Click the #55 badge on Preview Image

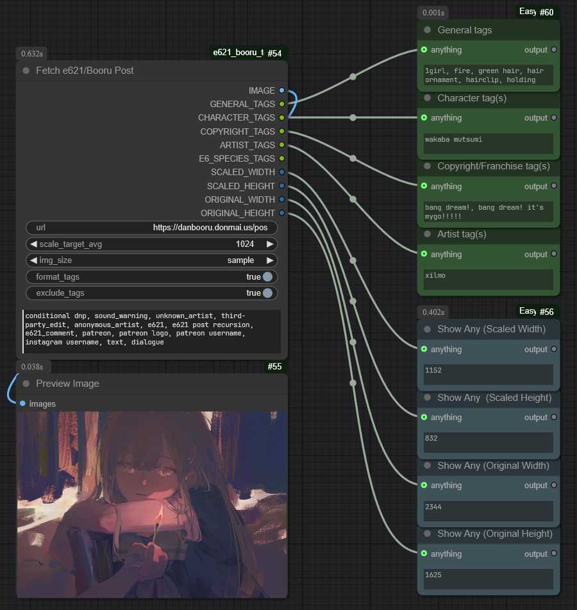coord(274,366)
